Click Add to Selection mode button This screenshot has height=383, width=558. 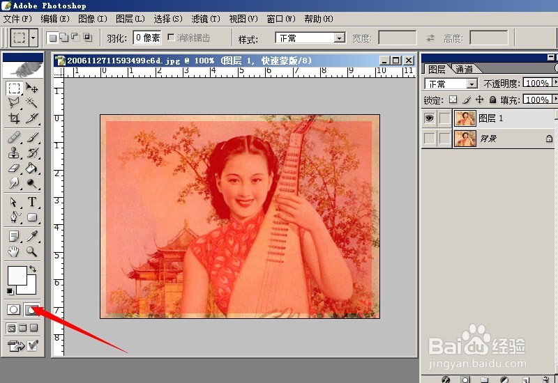pos(64,38)
